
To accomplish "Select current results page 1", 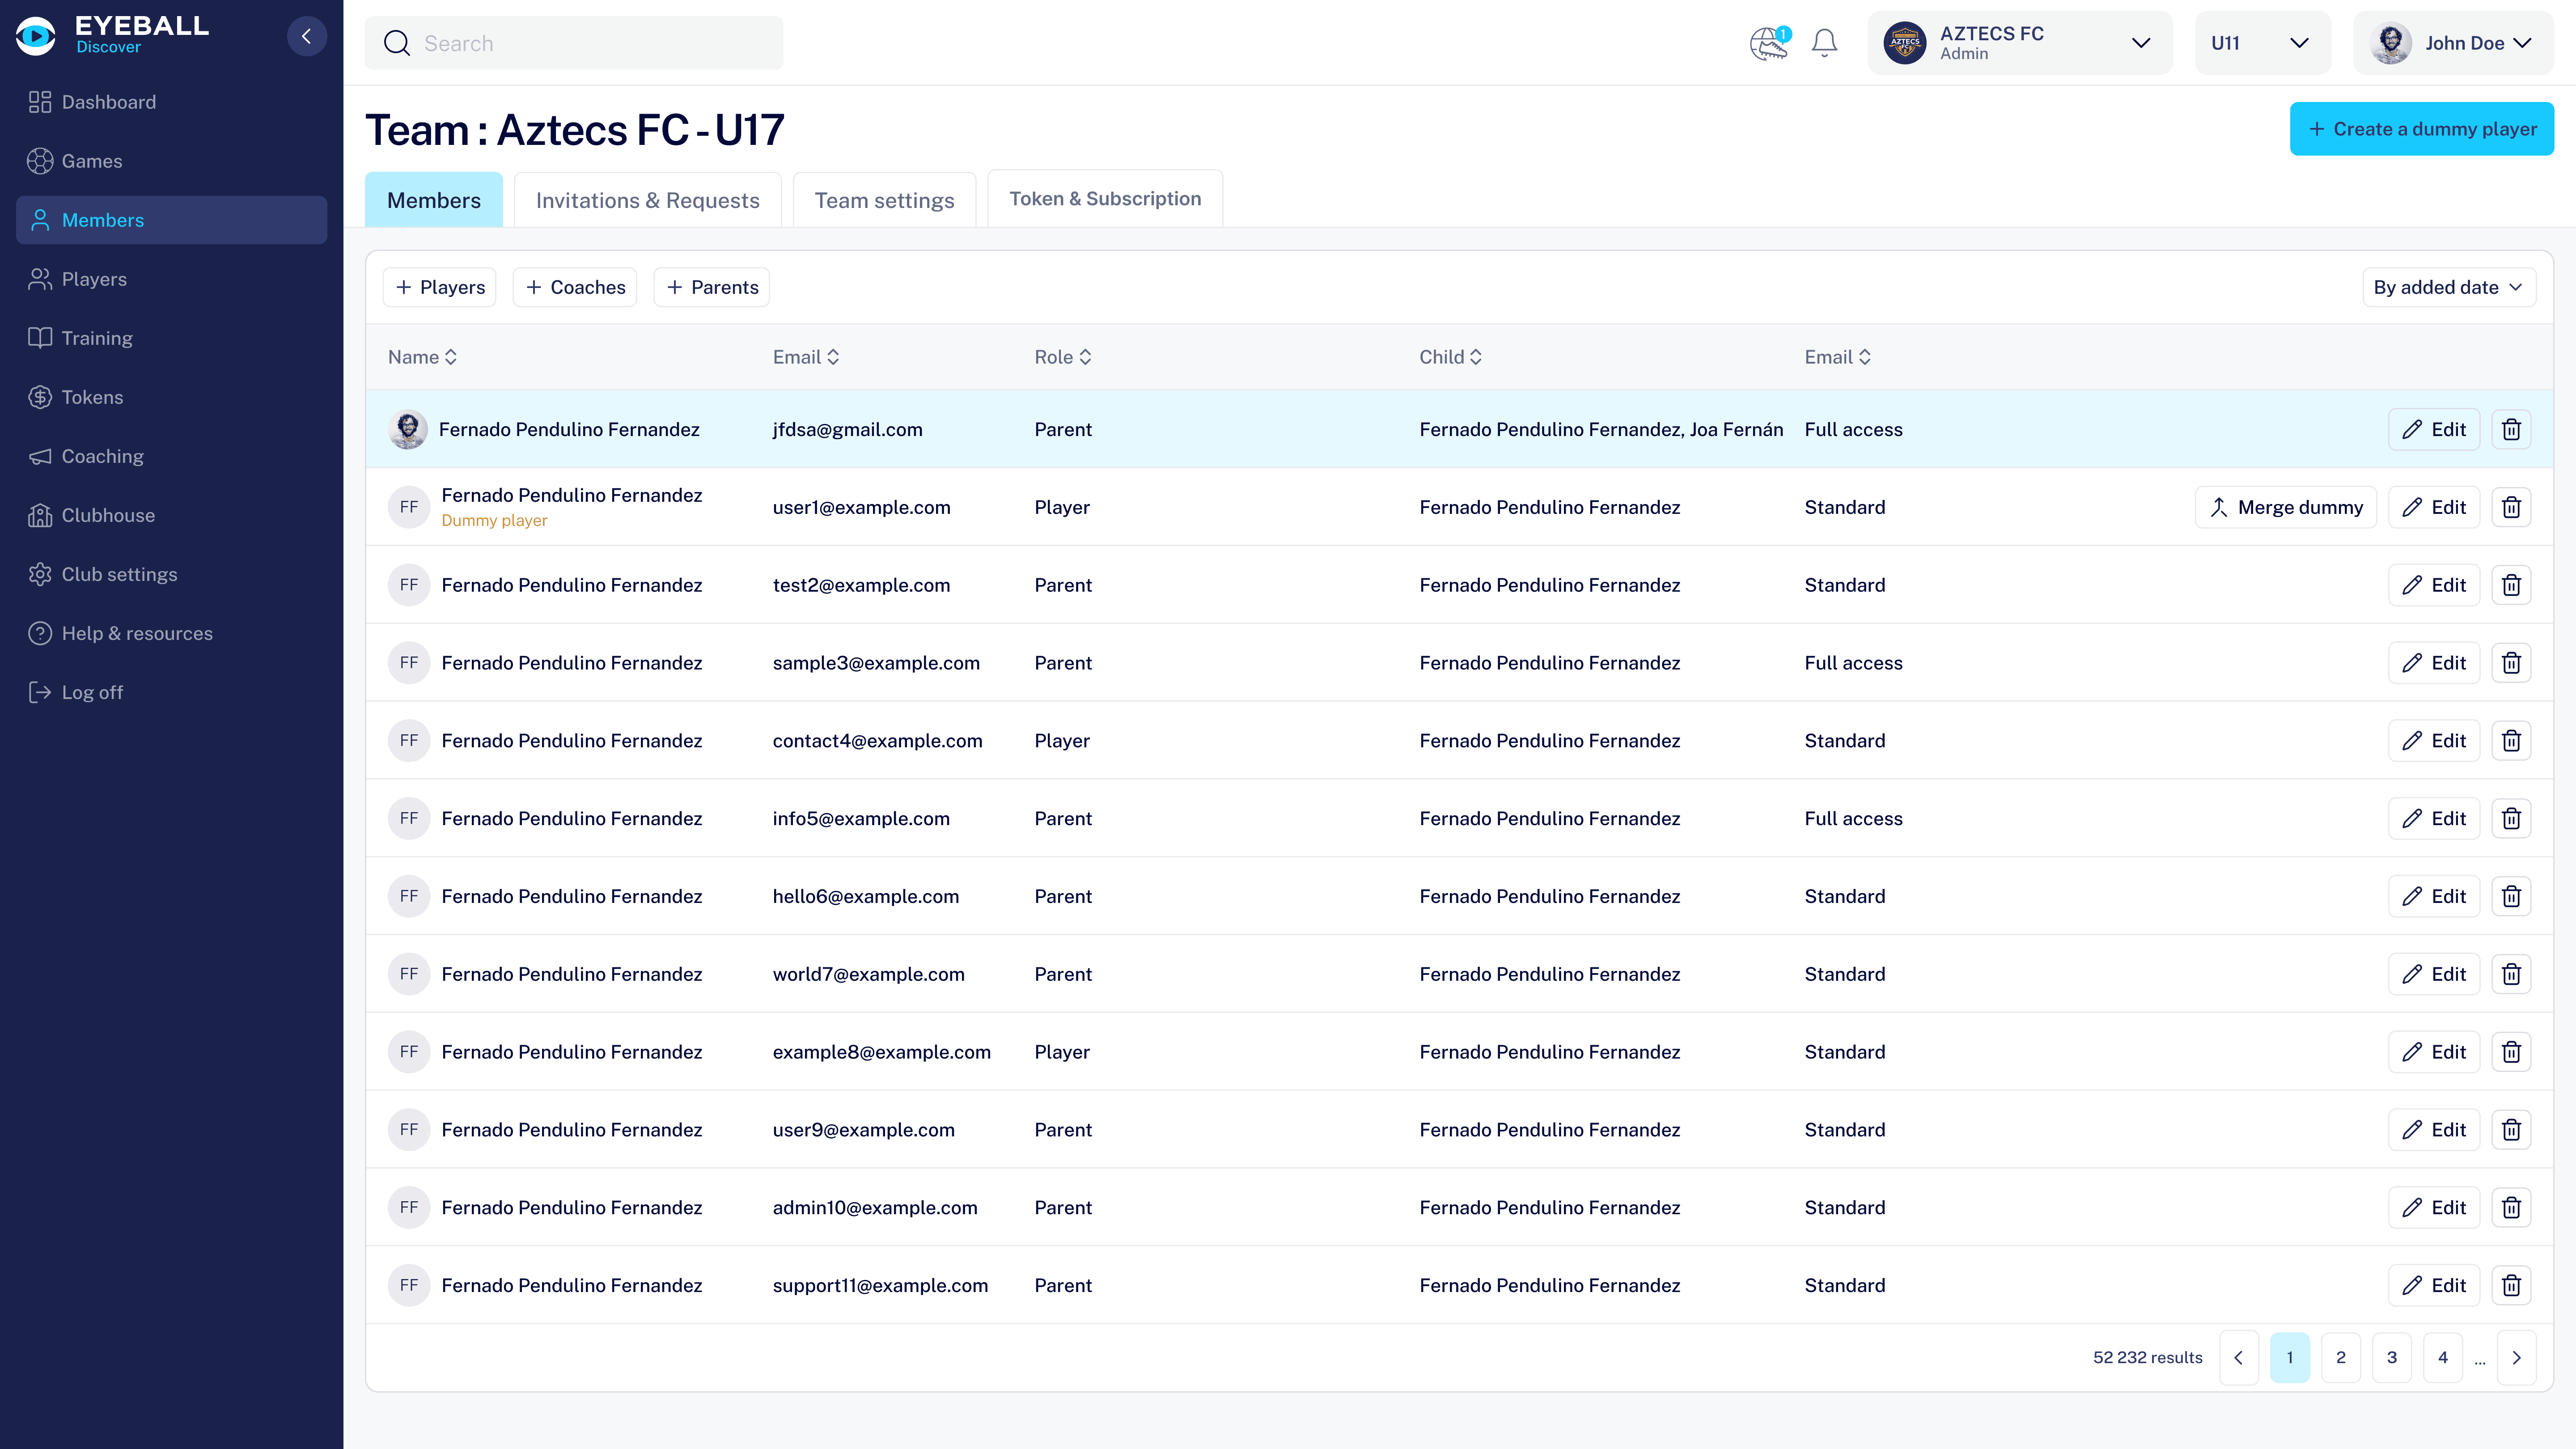I will [x=2290, y=1358].
